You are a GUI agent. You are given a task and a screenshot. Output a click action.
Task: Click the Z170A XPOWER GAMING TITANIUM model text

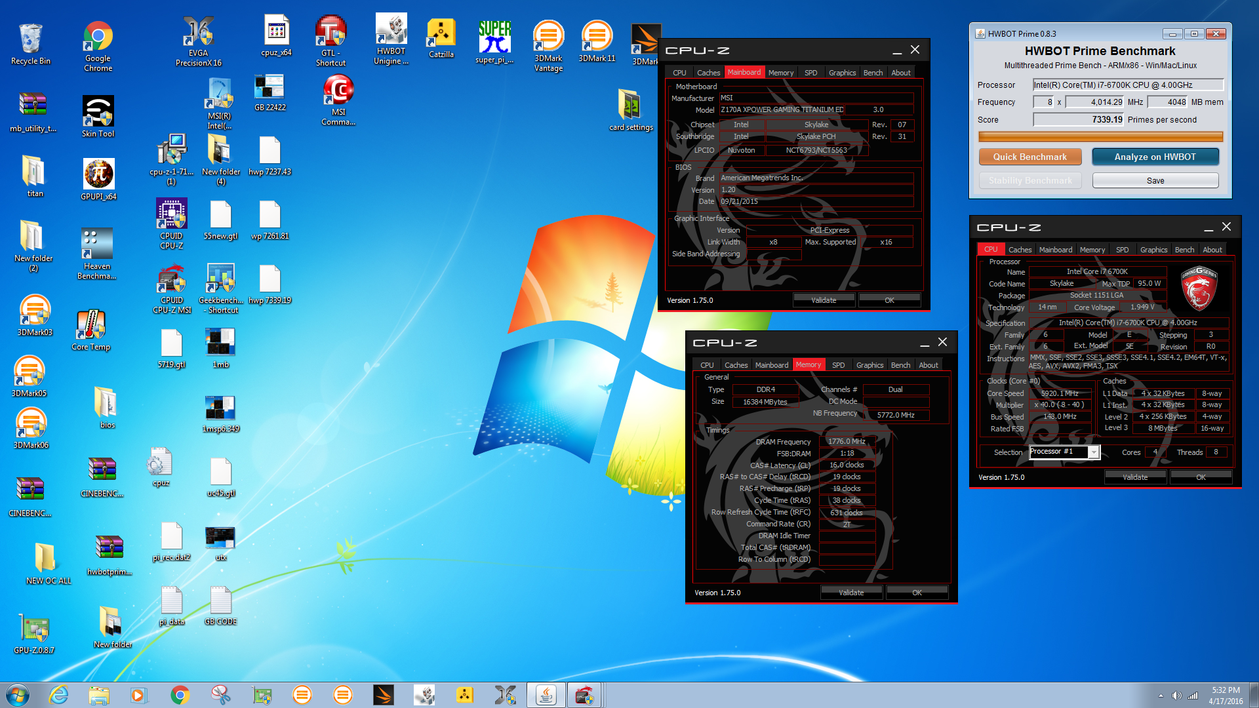pos(782,109)
